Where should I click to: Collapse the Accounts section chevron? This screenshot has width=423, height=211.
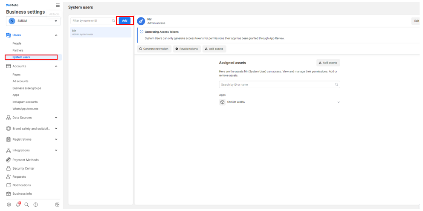(x=56, y=66)
